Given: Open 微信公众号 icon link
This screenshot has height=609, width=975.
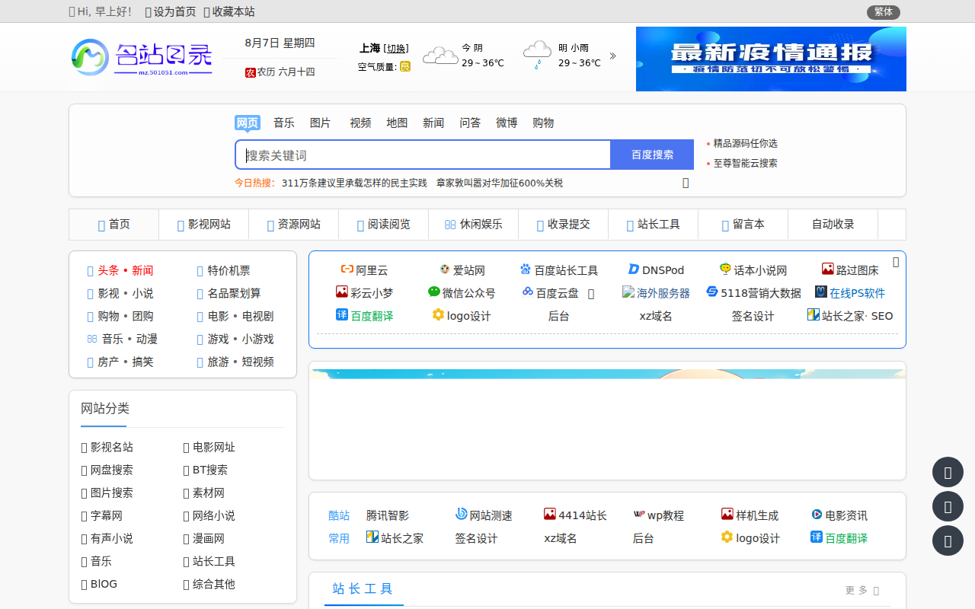Looking at the screenshot, I should point(434,292).
